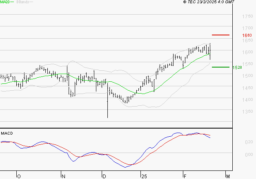Click the BBands legend label
This screenshot has height=179, width=256.
click(x=23, y=2)
